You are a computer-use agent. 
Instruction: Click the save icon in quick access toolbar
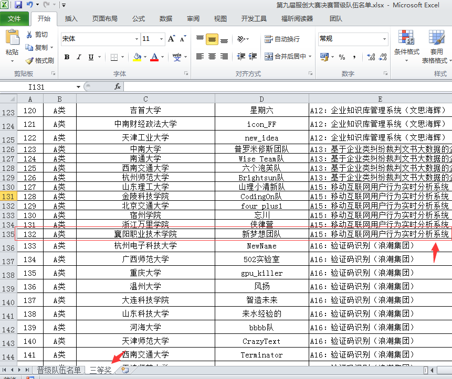click(x=18, y=5)
